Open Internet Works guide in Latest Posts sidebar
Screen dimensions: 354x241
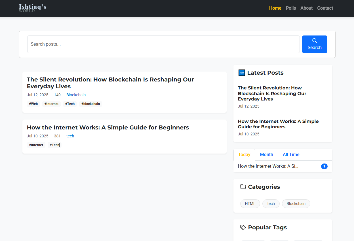[x=278, y=124]
